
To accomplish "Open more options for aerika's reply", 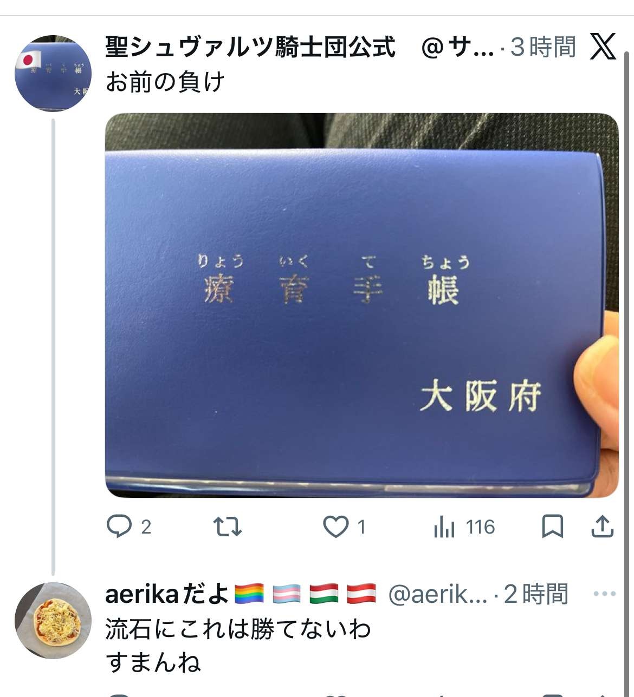I will 604,594.
